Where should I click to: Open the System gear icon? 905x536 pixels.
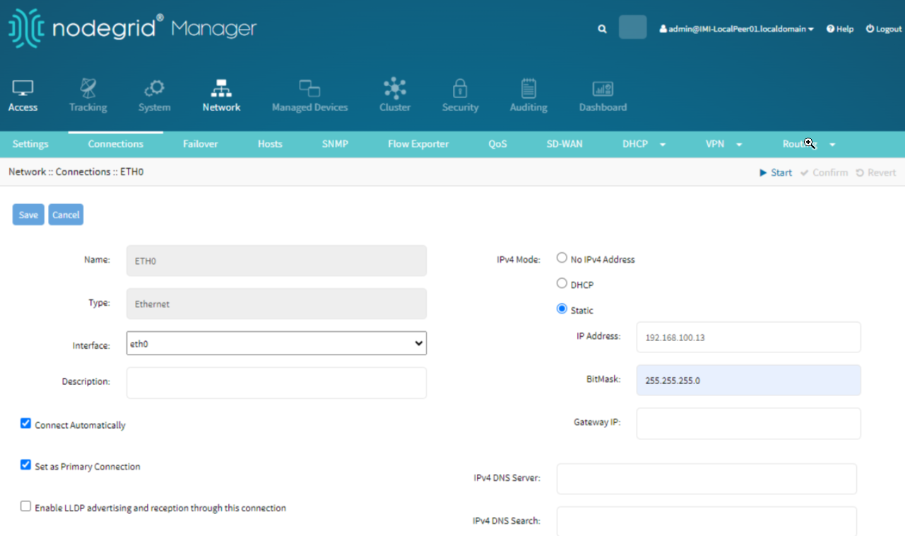154,88
